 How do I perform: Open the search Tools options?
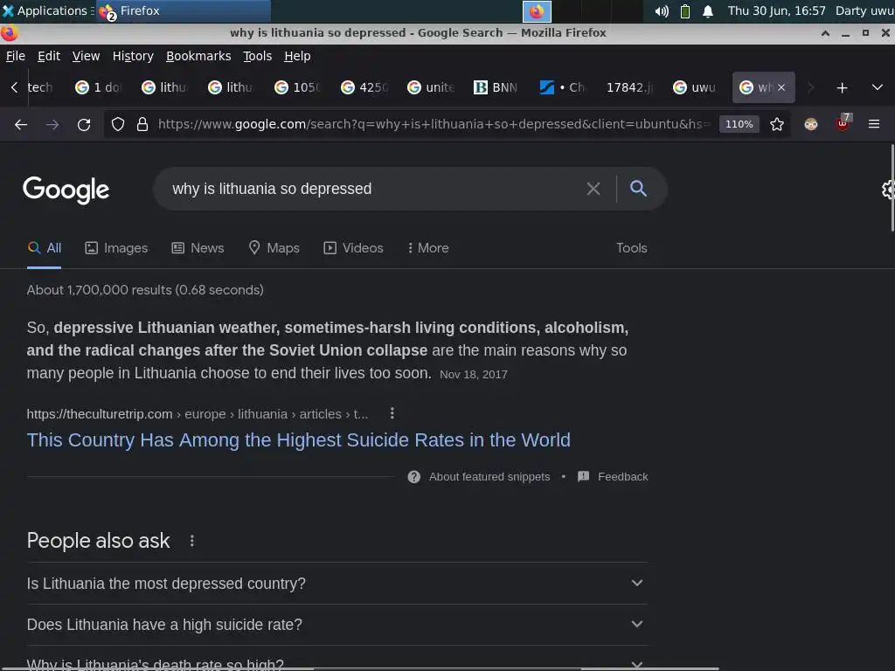pyautogui.click(x=631, y=248)
